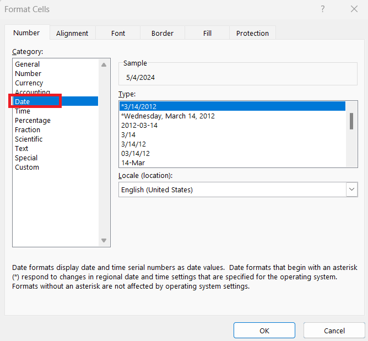Switch to the Fill tab
This screenshot has width=368, height=341.
pyautogui.click(x=207, y=33)
